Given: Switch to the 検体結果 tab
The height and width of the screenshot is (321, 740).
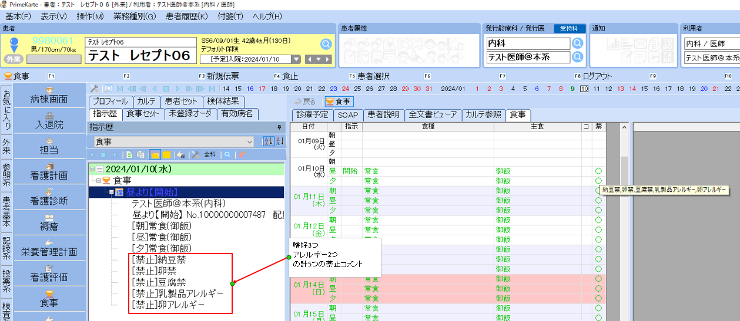Looking at the screenshot, I should (223, 102).
